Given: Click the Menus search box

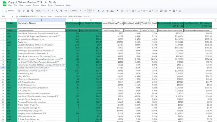Looking at the screenshot, I should [x=10, y=11].
